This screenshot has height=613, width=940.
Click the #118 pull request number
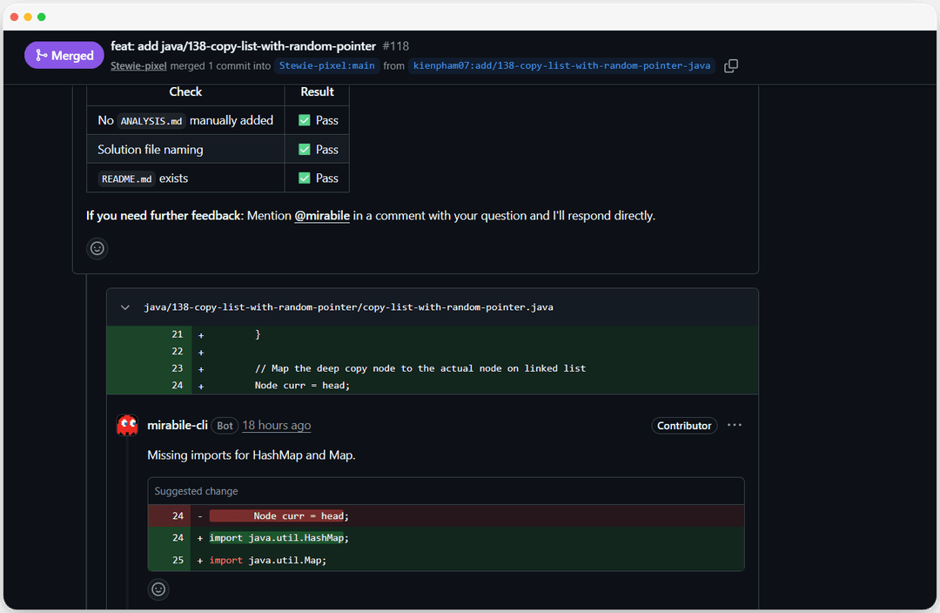click(x=396, y=46)
